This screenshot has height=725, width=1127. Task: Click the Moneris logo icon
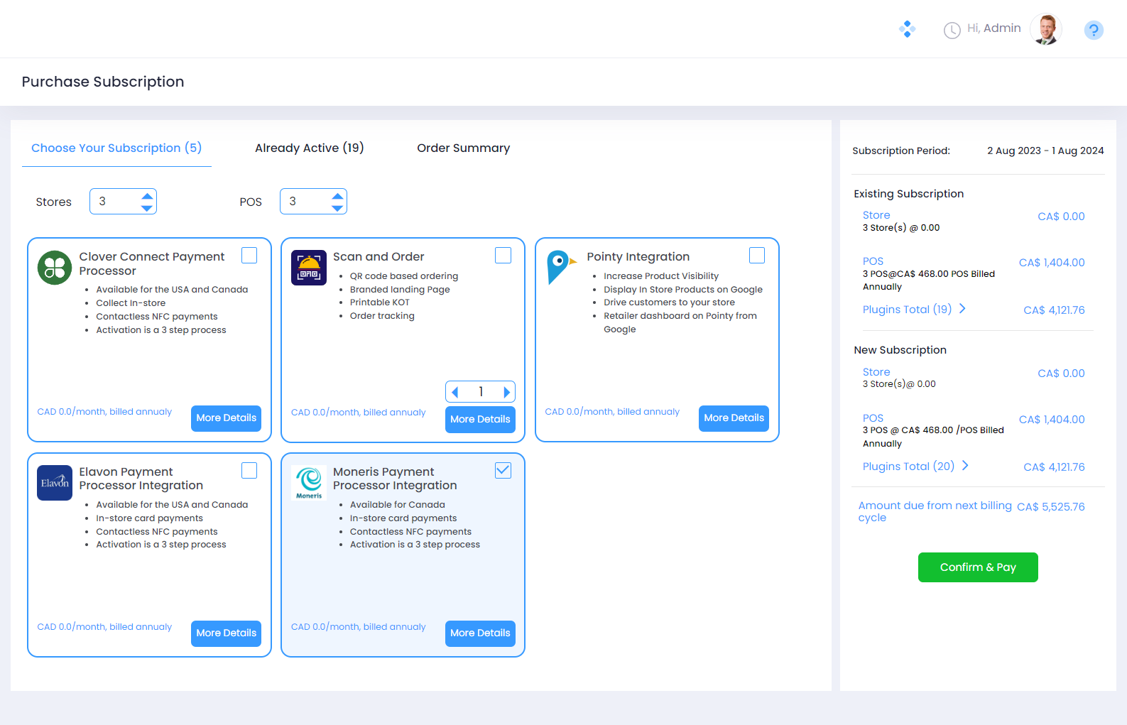tap(309, 483)
